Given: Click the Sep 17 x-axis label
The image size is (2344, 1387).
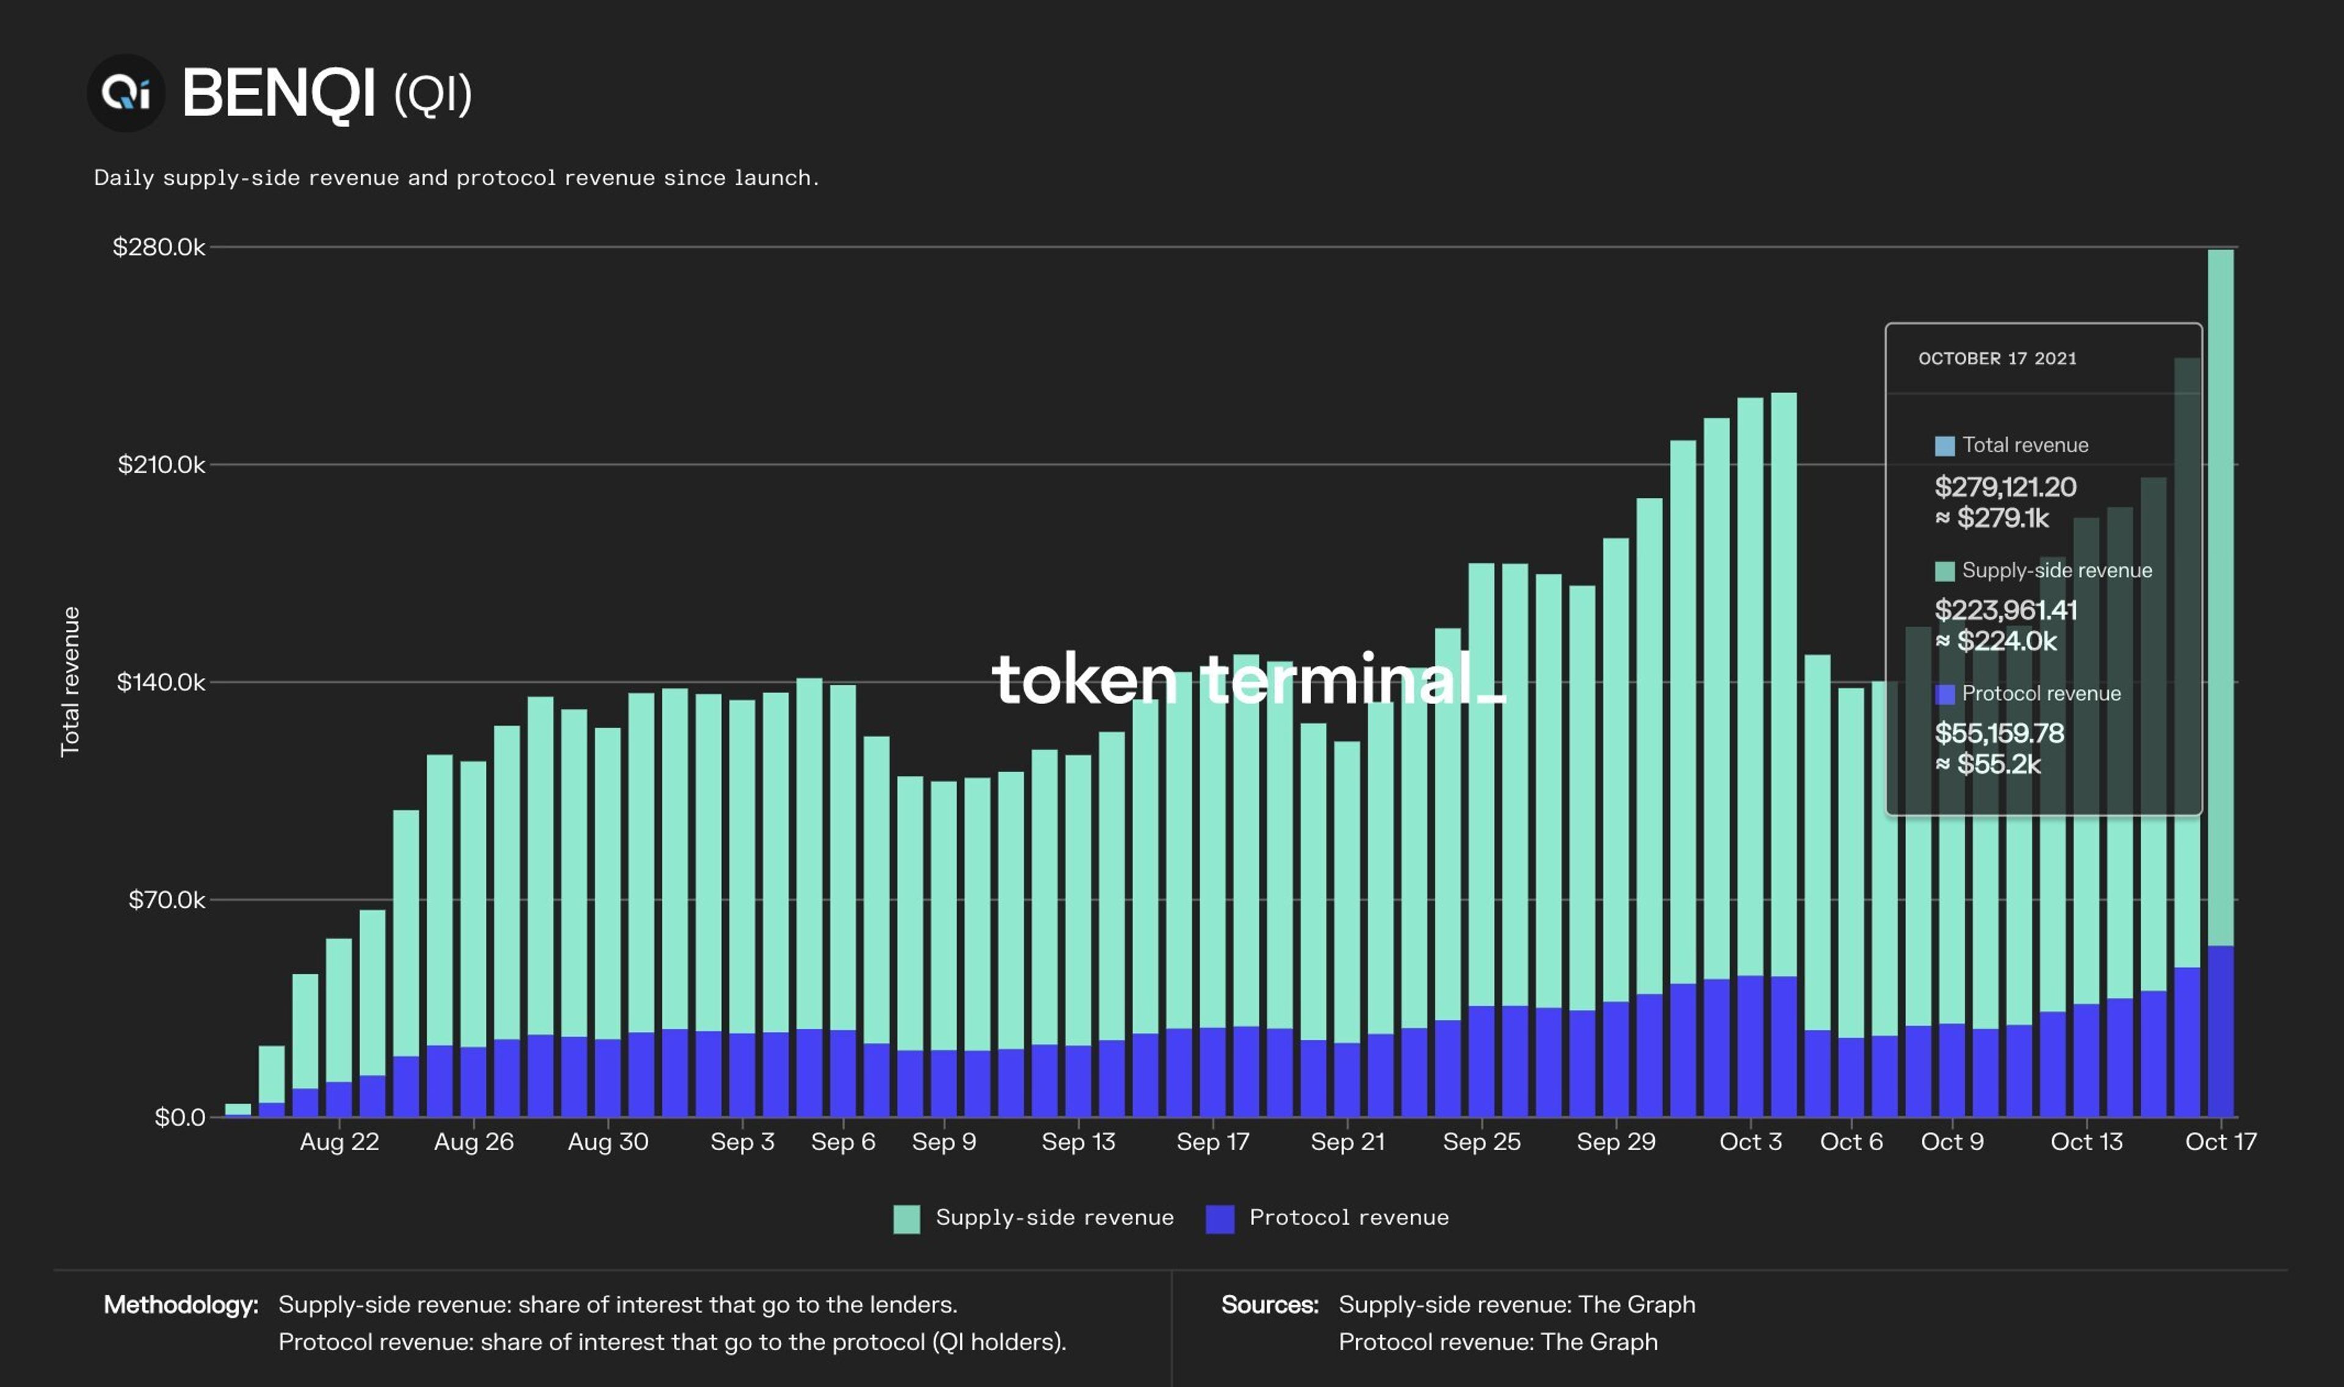Looking at the screenshot, I should (1213, 1142).
